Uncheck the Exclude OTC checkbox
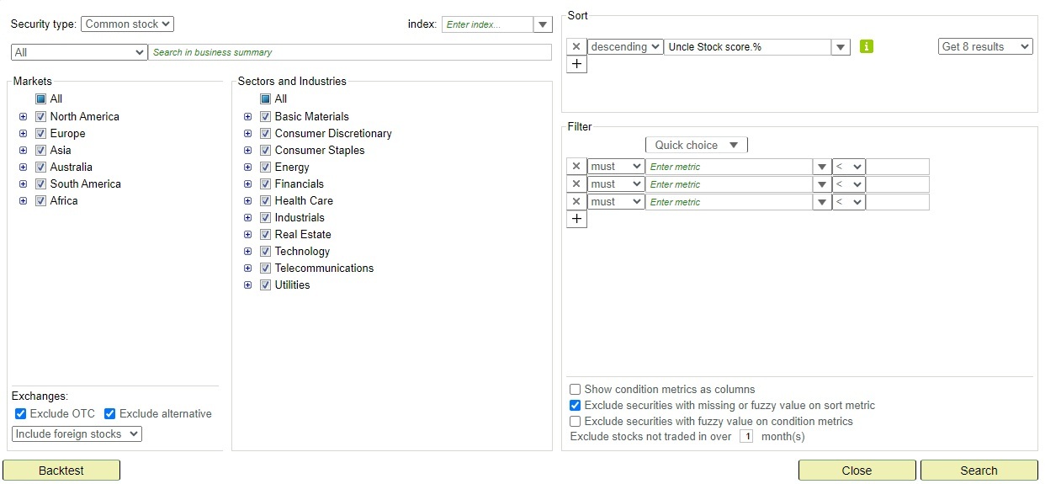This screenshot has width=1045, height=484. click(x=21, y=413)
